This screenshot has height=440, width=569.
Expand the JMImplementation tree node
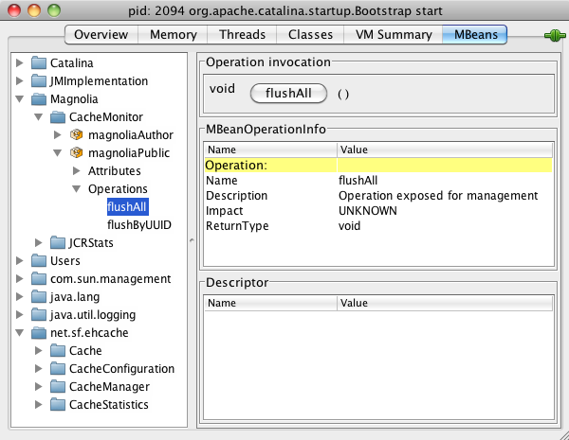[x=20, y=80]
